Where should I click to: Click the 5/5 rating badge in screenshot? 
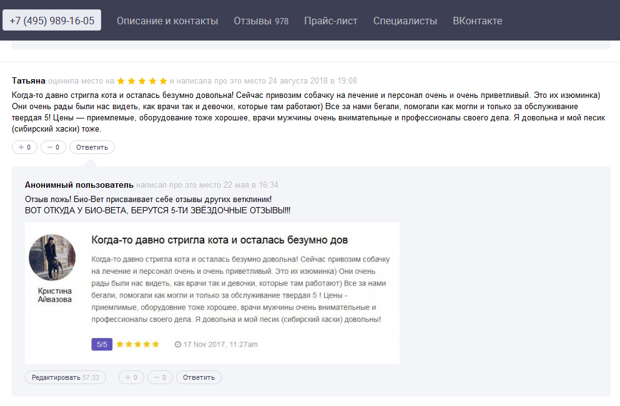[102, 344]
